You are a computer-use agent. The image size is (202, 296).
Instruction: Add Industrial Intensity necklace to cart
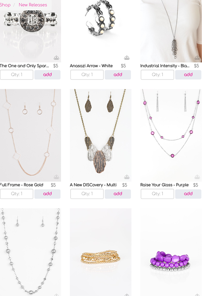(188, 75)
